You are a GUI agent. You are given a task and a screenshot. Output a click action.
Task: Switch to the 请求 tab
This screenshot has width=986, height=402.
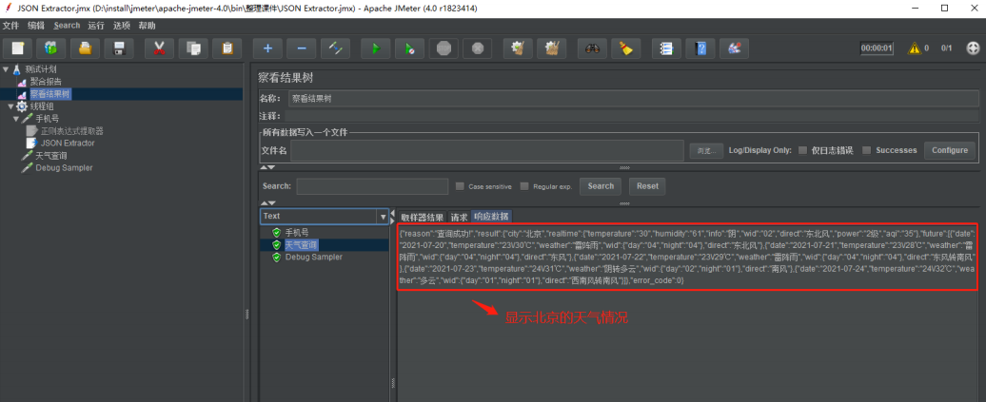pos(459,218)
